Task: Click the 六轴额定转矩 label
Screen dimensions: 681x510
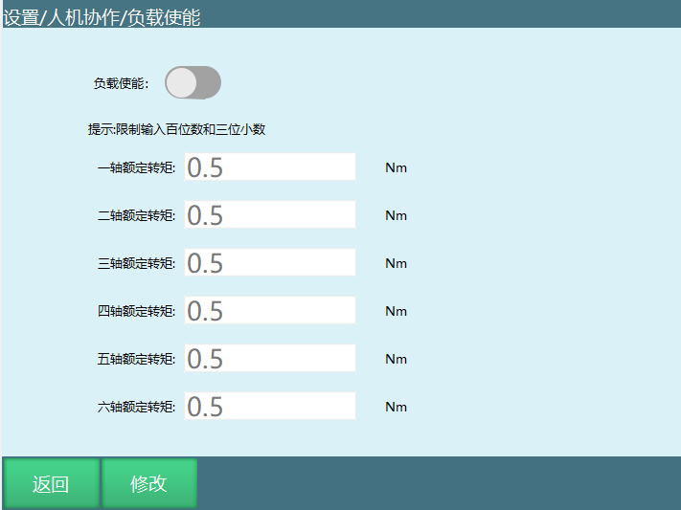Action: 136,408
